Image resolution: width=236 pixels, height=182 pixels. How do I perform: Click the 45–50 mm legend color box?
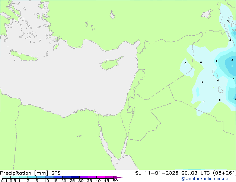[x=109, y=177]
